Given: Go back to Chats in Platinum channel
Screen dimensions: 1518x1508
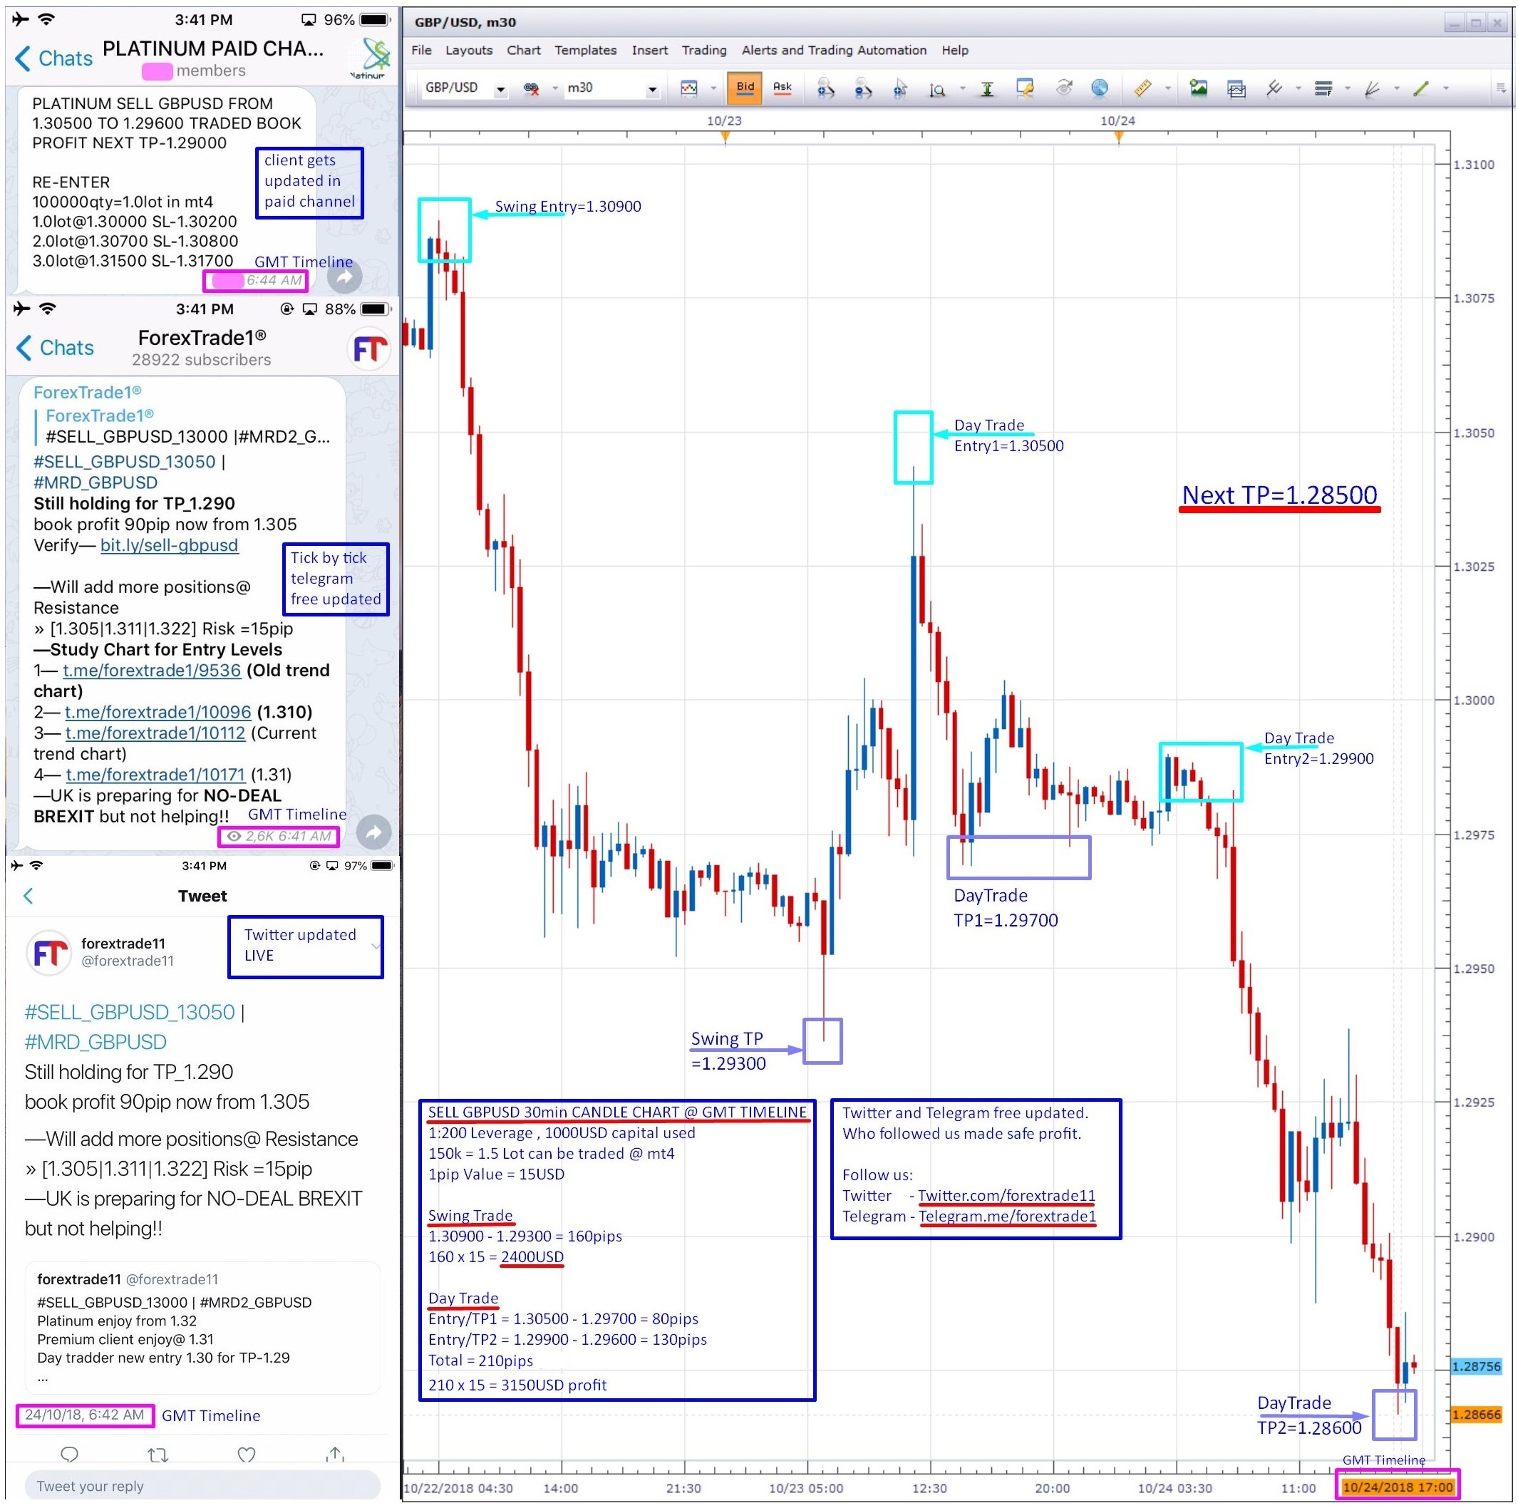Looking at the screenshot, I should tap(53, 58).
